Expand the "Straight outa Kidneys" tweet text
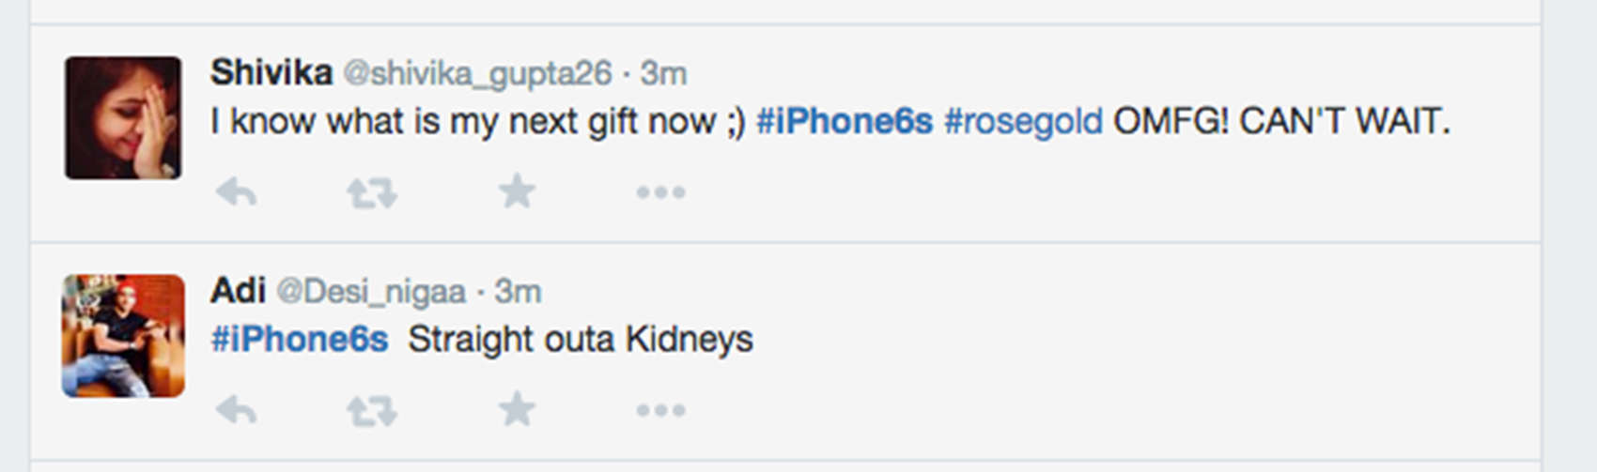Image resolution: width=1597 pixels, height=472 pixels. pyautogui.click(x=581, y=339)
